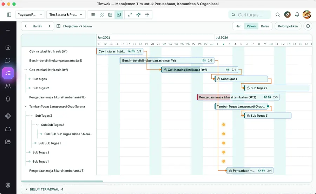This screenshot has width=316, height=194.
Task: Click yellow marker on Sub Tugas 2 row
Action: coord(224,152)
